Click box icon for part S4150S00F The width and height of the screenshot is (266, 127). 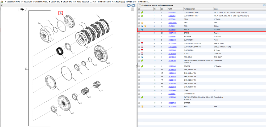click(142, 107)
